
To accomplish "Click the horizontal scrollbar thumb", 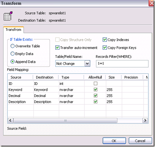I will pos(65,120).
